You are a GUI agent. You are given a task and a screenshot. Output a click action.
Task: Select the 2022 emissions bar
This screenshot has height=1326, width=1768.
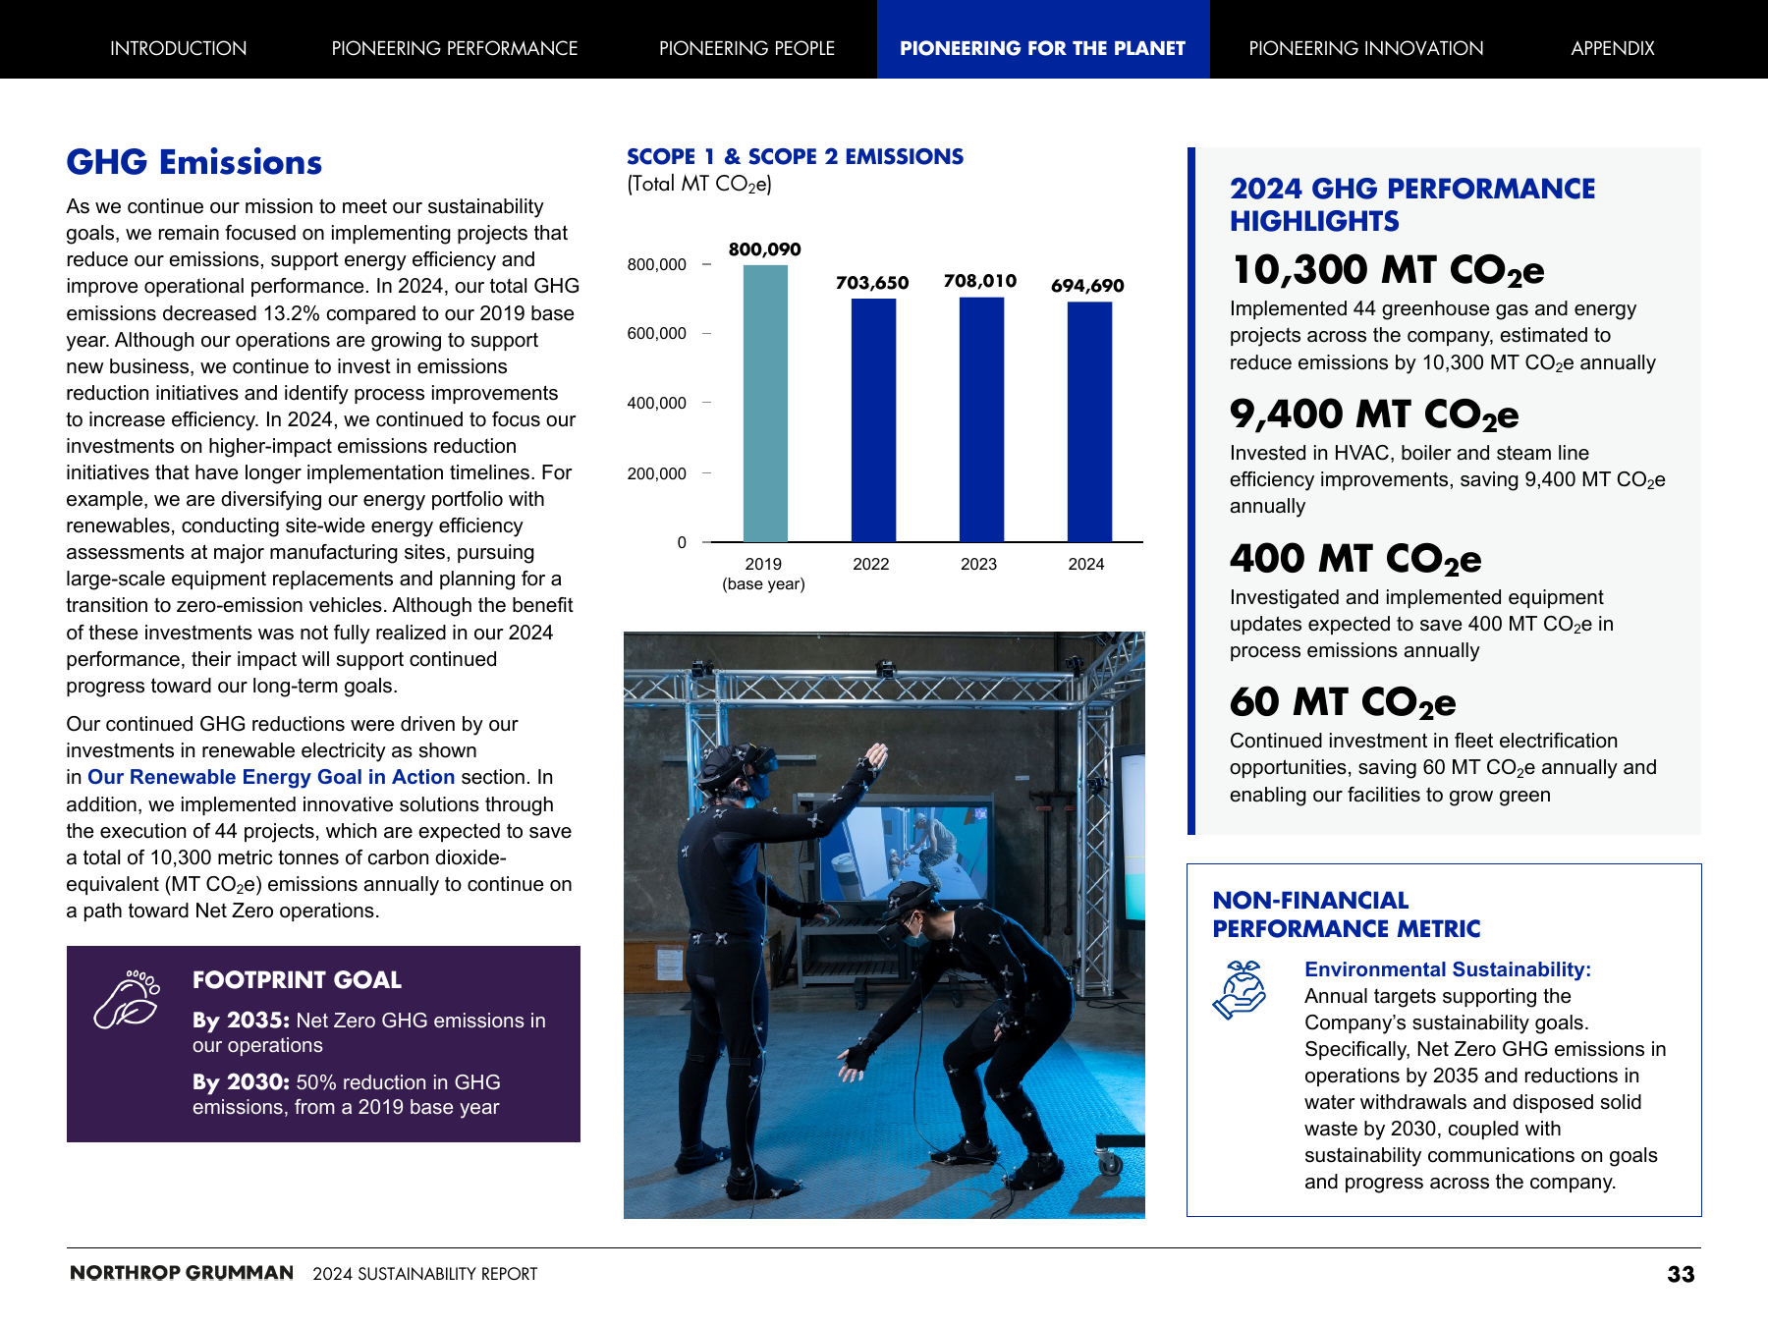(873, 420)
